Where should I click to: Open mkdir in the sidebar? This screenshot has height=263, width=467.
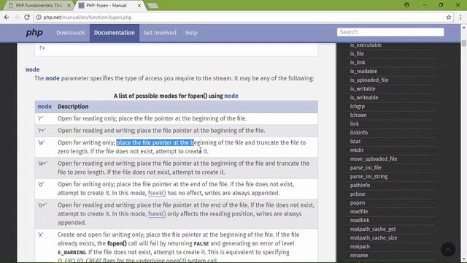pos(357,150)
